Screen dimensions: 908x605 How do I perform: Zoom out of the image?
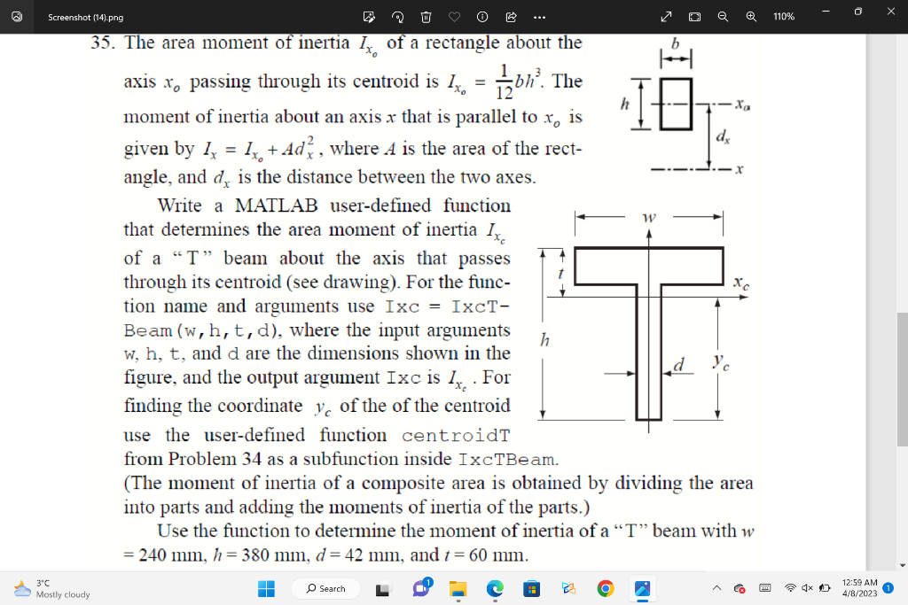[723, 16]
